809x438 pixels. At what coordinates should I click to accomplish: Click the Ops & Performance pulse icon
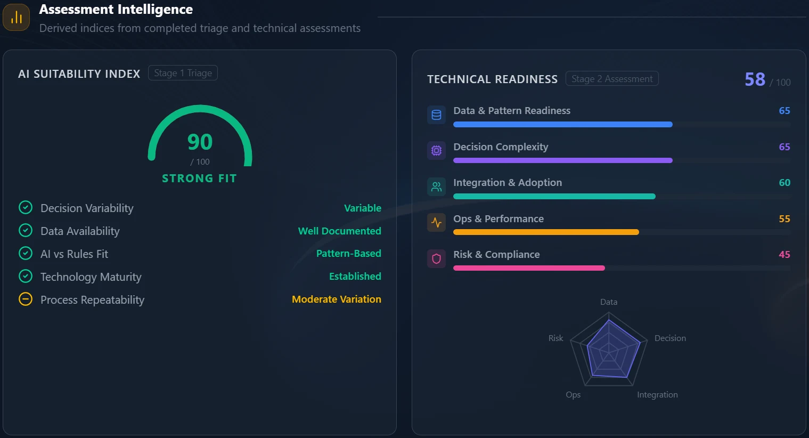(436, 223)
